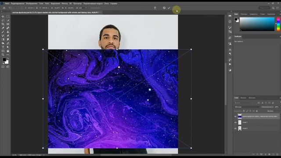Click the rainbow hue slider in Color panel
281x158 pixels.
click(x=278, y=24)
